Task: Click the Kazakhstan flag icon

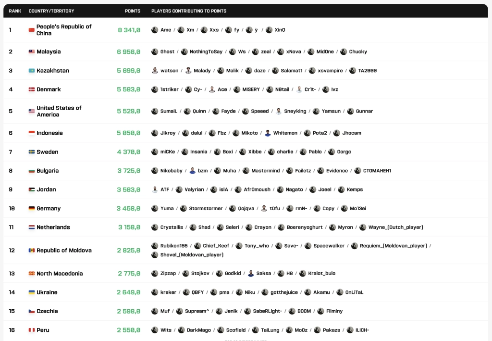Action: tap(31, 71)
